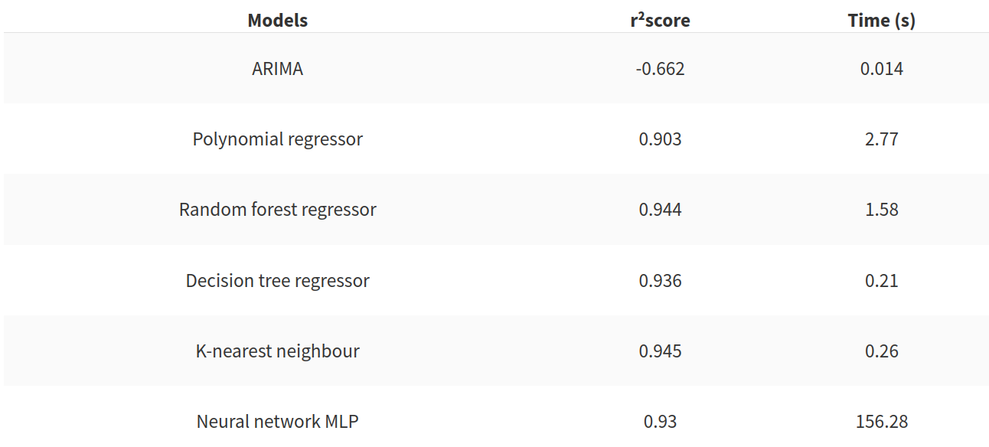Click the time value 2.77
This screenshot has width=989, height=447.
pos(881,139)
